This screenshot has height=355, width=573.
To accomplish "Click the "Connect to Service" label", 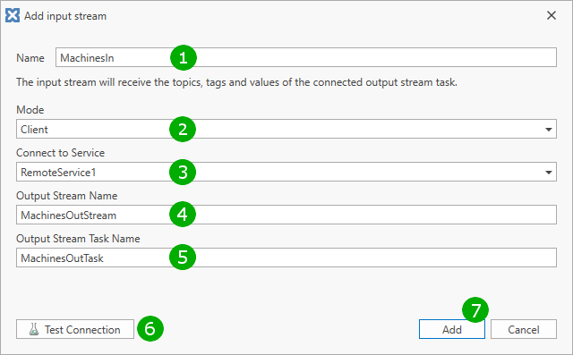I will 60,153.
